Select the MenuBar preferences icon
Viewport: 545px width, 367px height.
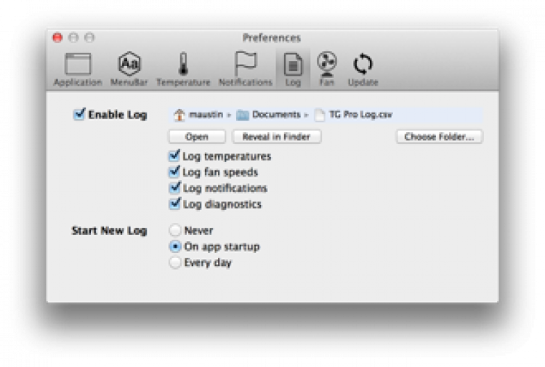[129, 65]
